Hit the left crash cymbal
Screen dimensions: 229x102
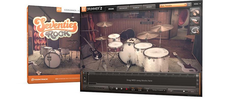[105, 24]
